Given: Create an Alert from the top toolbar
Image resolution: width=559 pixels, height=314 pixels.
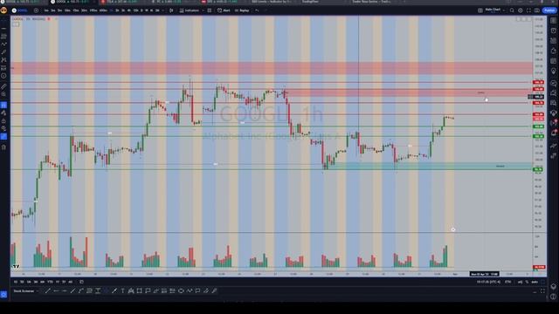Looking at the screenshot, I should point(224,10).
